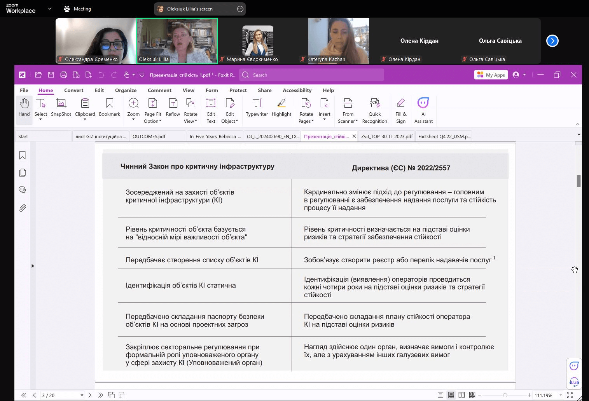
Task: Go to the next page arrow
Action: point(90,395)
